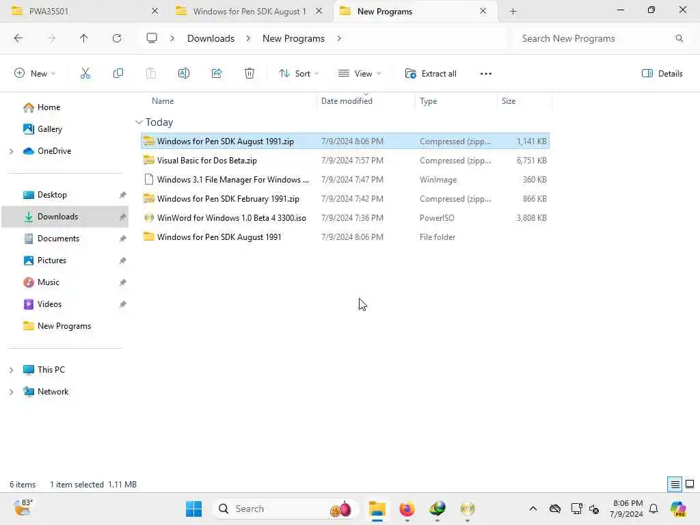Refresh the folder view
700x525 pixels.
117,38
